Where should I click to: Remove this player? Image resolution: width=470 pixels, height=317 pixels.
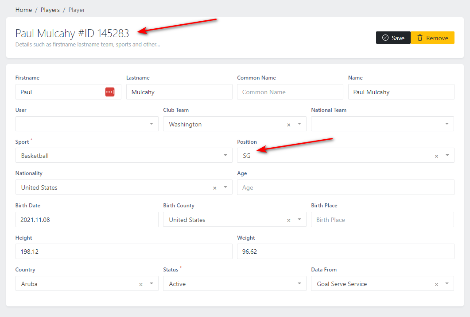pyautogui.click(x=432, y=38)
